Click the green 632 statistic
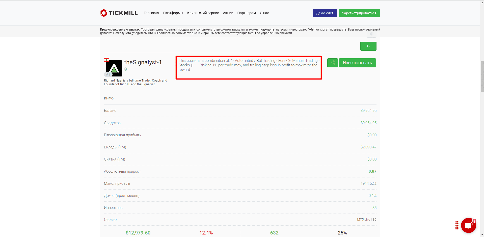The image size is (484, 237). pos(274,233)
